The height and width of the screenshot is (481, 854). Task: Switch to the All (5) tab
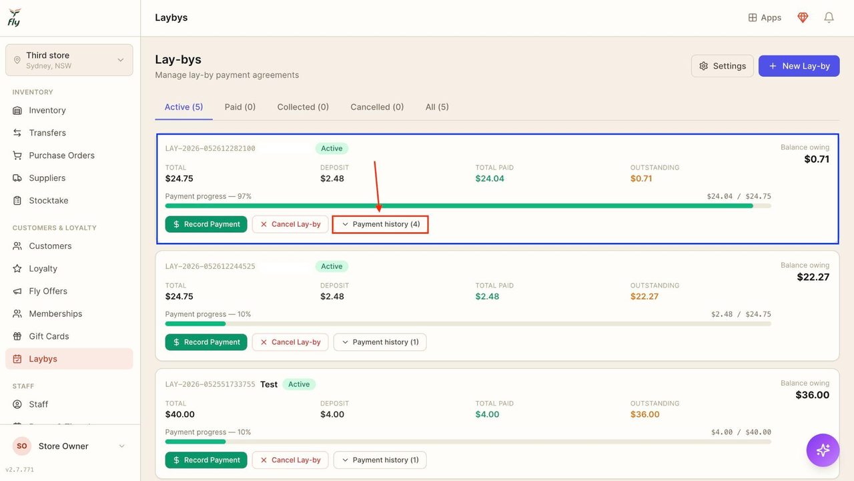437,107
